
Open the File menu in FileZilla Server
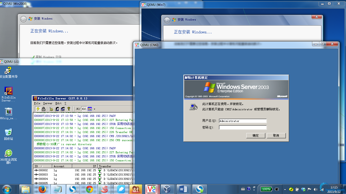[x=37, y=103]
